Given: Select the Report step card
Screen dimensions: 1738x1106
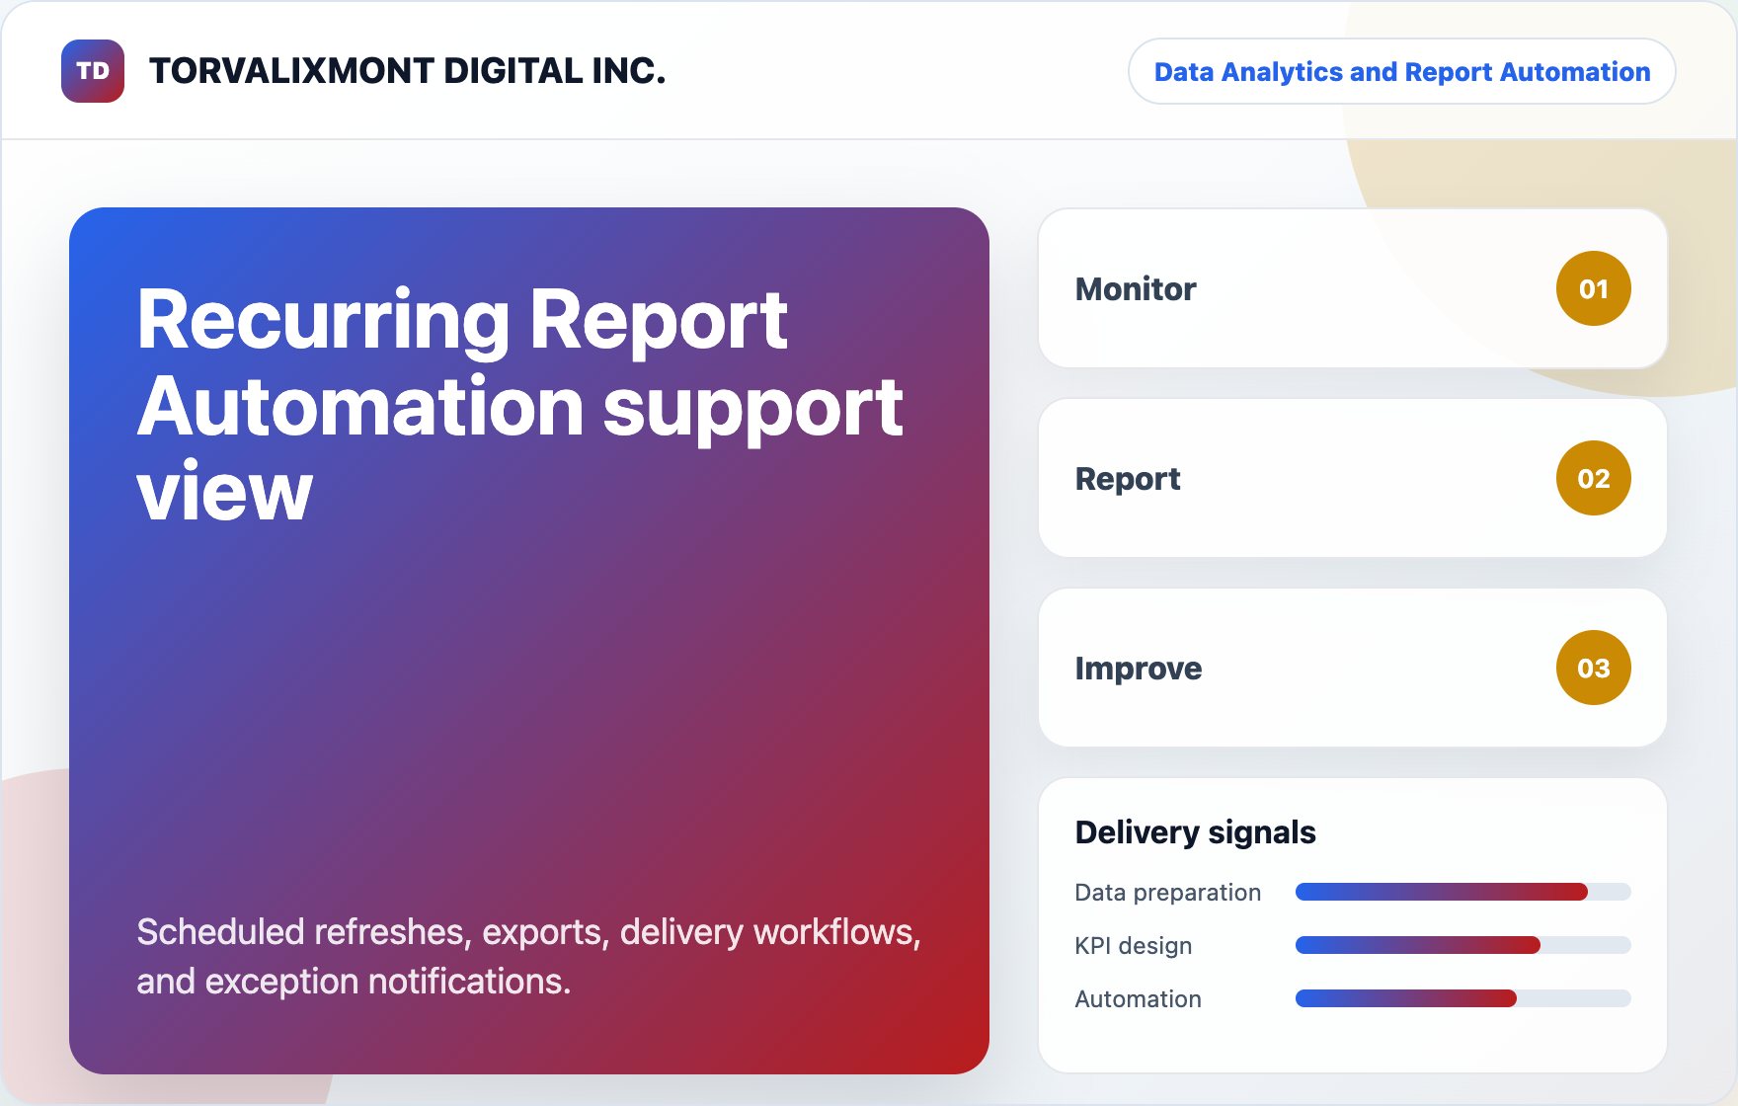Looking at the screenshot, I should pos(1353,478).
